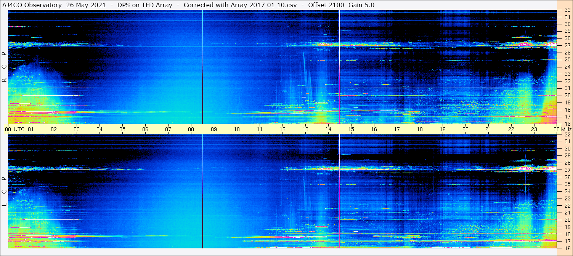The height and width of the screenshot is (256, 573).
Task: Click the 01 hour mark on UTC axis
Action: (x=31, y=129)
